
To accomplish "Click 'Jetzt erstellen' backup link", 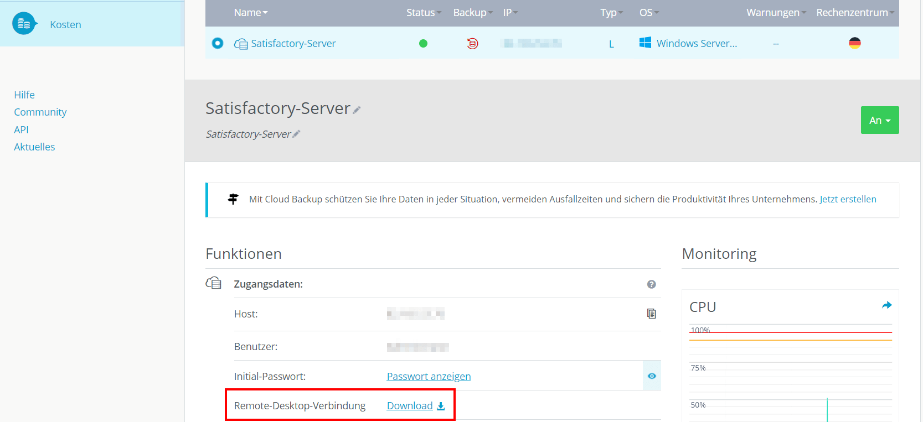I will (848, 199).
